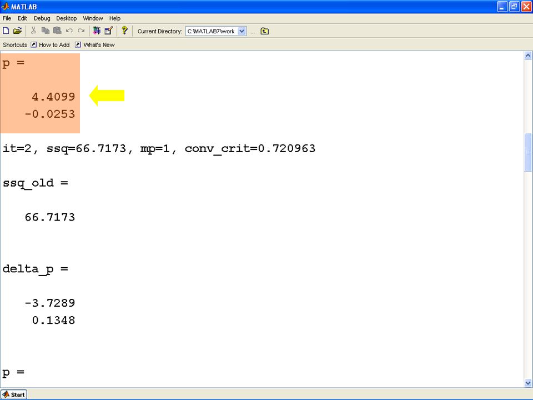Click the delta_p = label
533x400 pixels.
pos(36,269)
